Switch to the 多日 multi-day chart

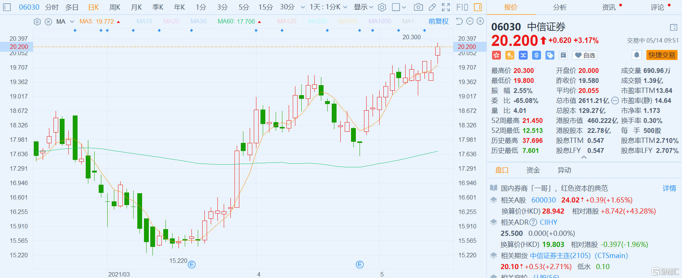(72, 7)
